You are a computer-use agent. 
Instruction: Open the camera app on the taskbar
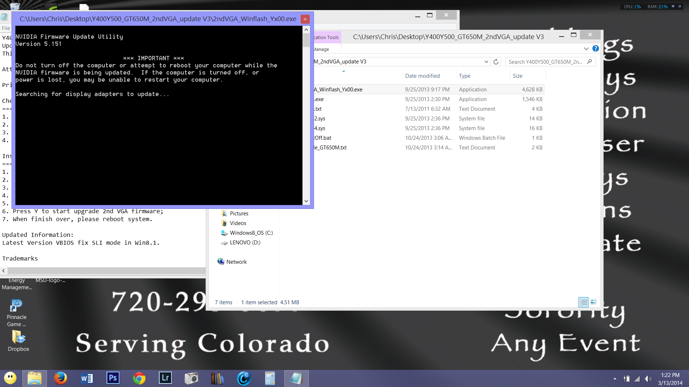pos(191,378)
